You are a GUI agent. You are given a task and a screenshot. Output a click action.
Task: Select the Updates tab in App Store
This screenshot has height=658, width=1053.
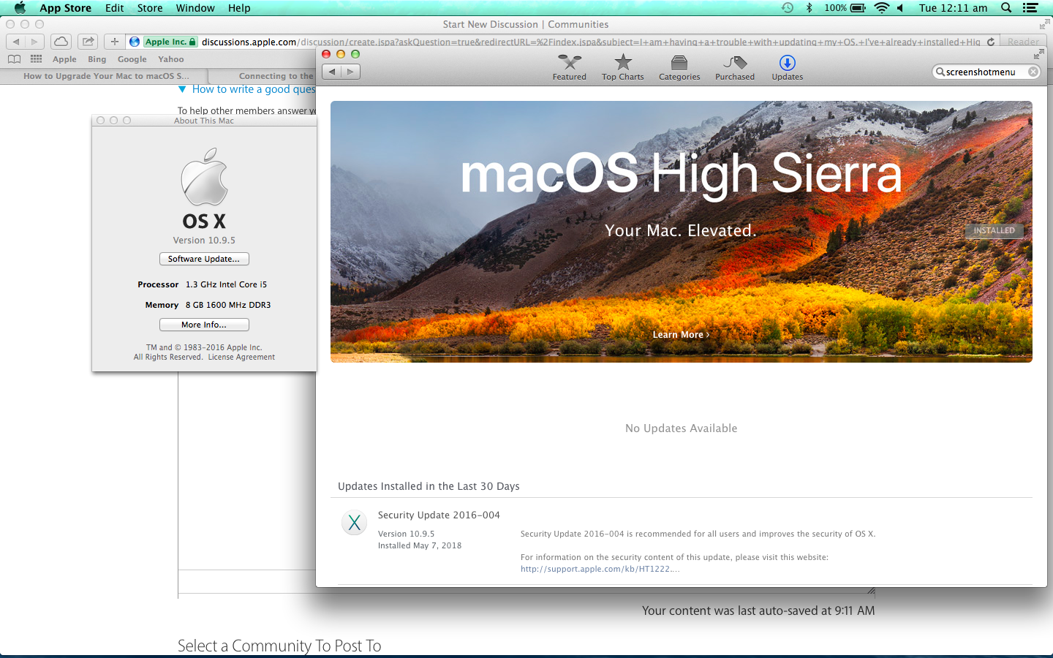pos(787,67)
